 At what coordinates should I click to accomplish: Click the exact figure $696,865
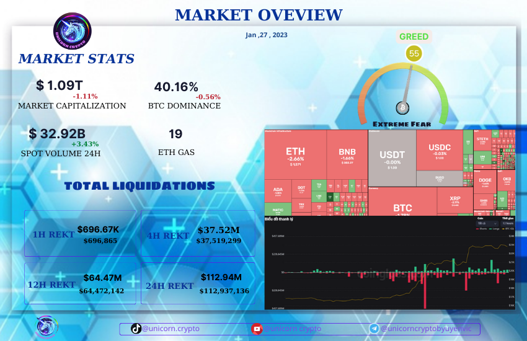point(100,241)
